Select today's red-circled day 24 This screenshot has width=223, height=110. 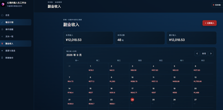pyautogui.click(x=132, y=100)
